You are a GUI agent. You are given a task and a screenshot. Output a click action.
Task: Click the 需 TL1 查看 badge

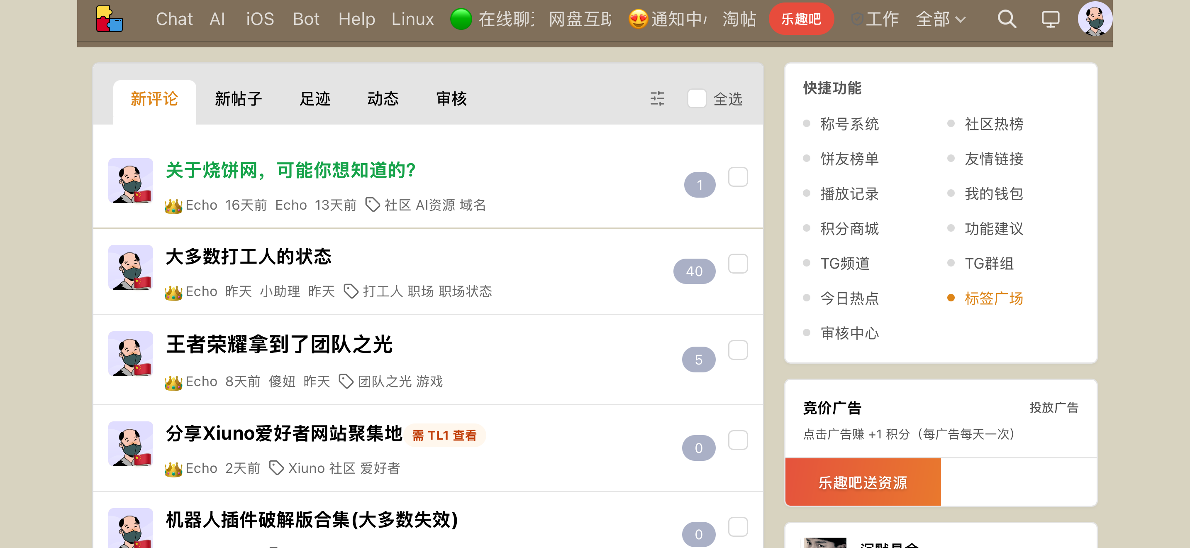coord(444,435)
